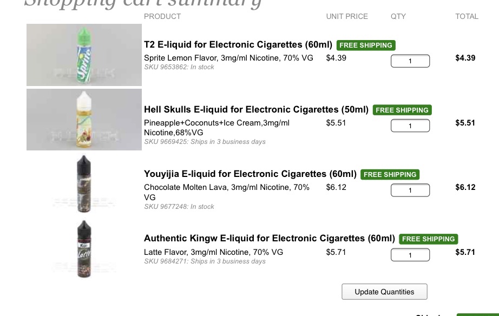Click the Free Shipping badge on Authentic Kingw
The image size is (499, 316).
pyautogui.click(x=429, y=239)
